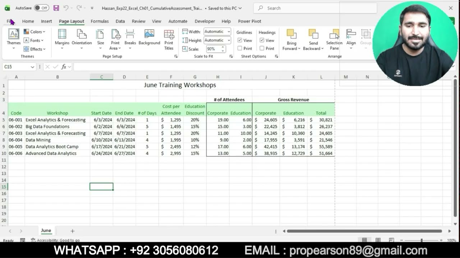Click the Send Backward icon
The width and height of the screenshot is (460, 258).
point(313,34)
